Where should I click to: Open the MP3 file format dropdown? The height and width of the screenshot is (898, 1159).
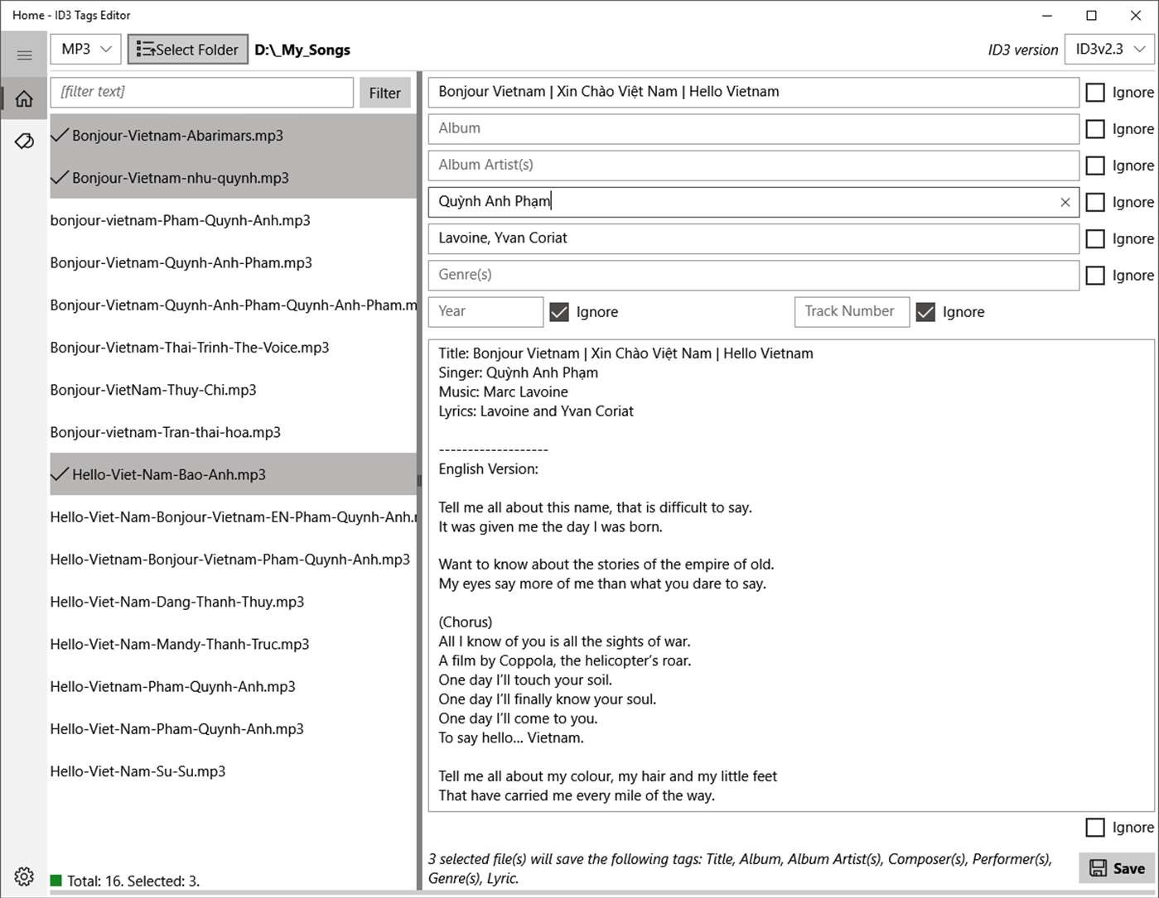point(85,49)
